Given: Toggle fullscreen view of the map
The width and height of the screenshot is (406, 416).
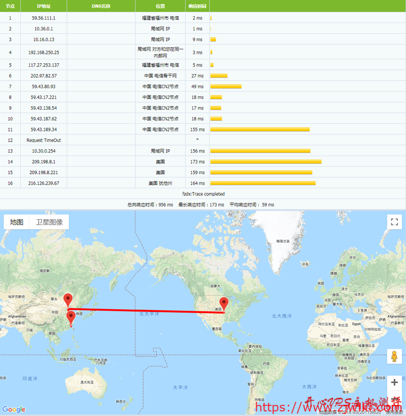Looking at the screenshot, I should click(394, 222).
